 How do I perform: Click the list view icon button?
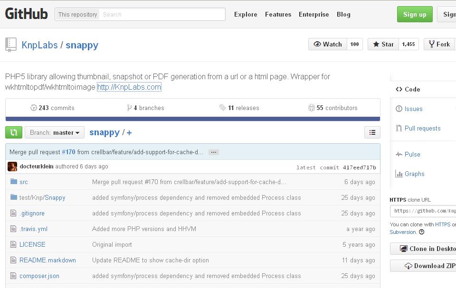click(372, 132)
